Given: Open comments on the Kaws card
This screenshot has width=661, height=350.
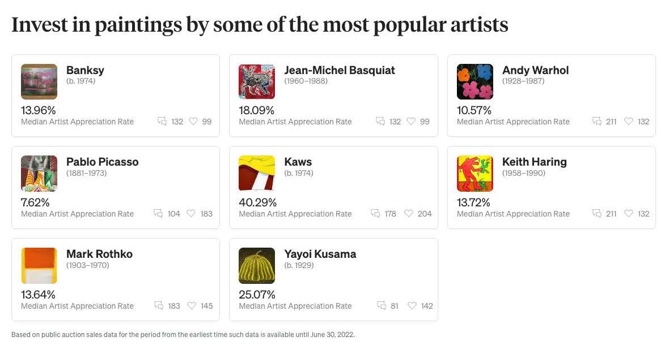Looking at the screenshot, I should point(375,213).
